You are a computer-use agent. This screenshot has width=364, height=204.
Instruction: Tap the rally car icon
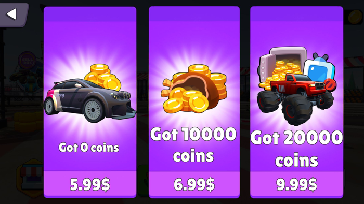[x=89, y=100]
